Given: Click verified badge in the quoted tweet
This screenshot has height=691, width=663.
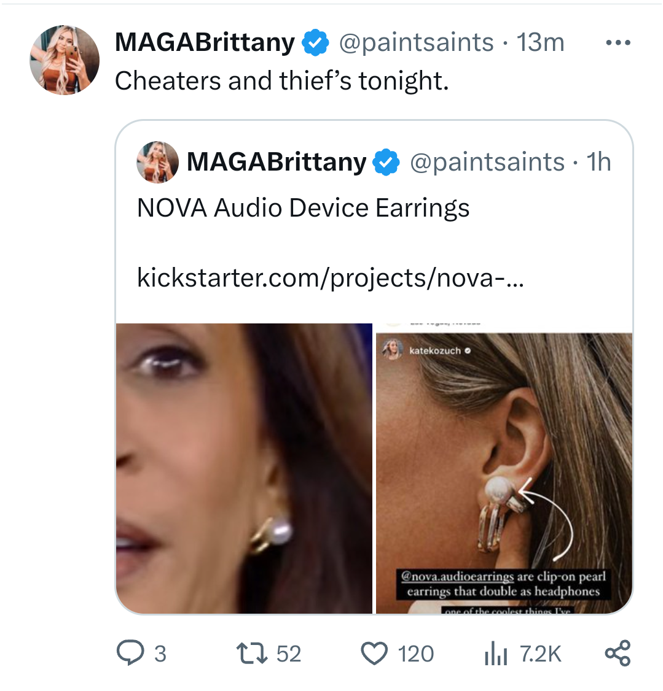Looking at the screenshot, I should [387, 162].
